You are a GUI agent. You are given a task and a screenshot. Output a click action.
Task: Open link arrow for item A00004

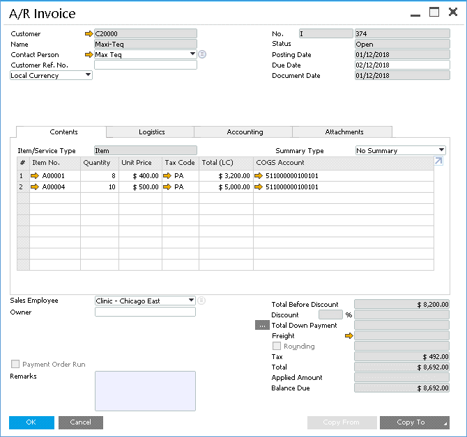[35, 187]
